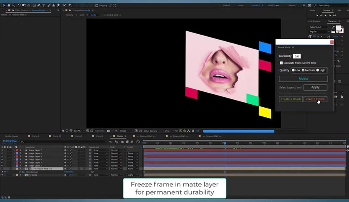This screenshot has width=349, height=202.
Task: Select the Pan Behind anchor tool
Action: pos(28,5)
